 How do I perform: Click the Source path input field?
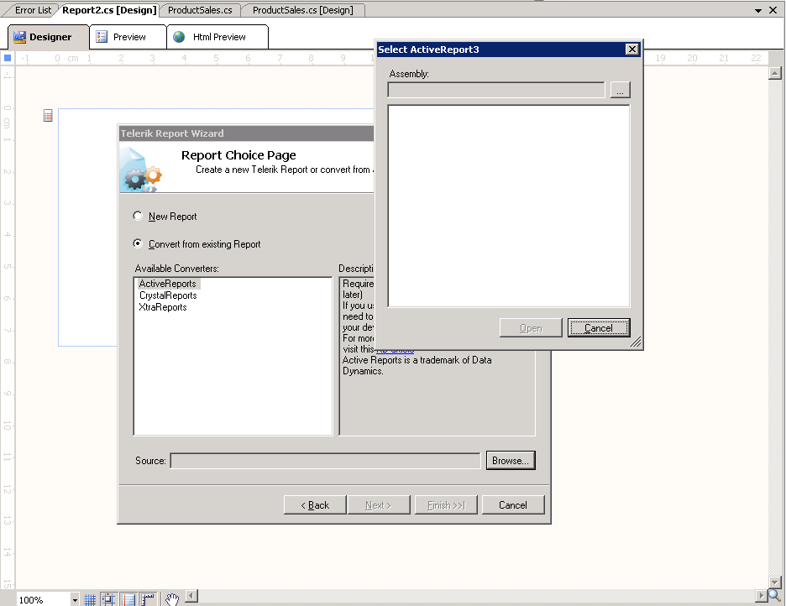point(325,461)
